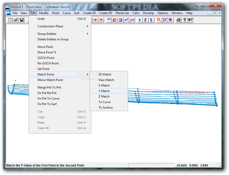Image resolution: width=229 pixels, height=175 pixels.
Task: Choose Undo from the Edit menu
Action: coord(60,19)
